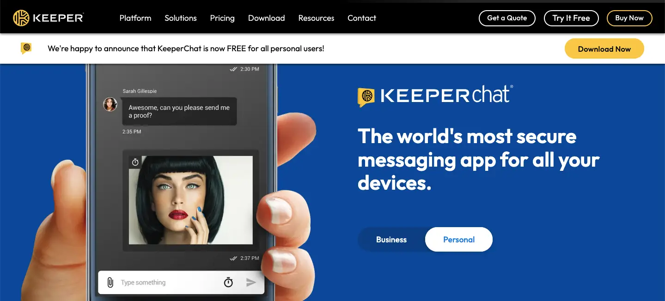Click the send arrow icon
This screenshot has height=301, width=665.
point(251,282)
